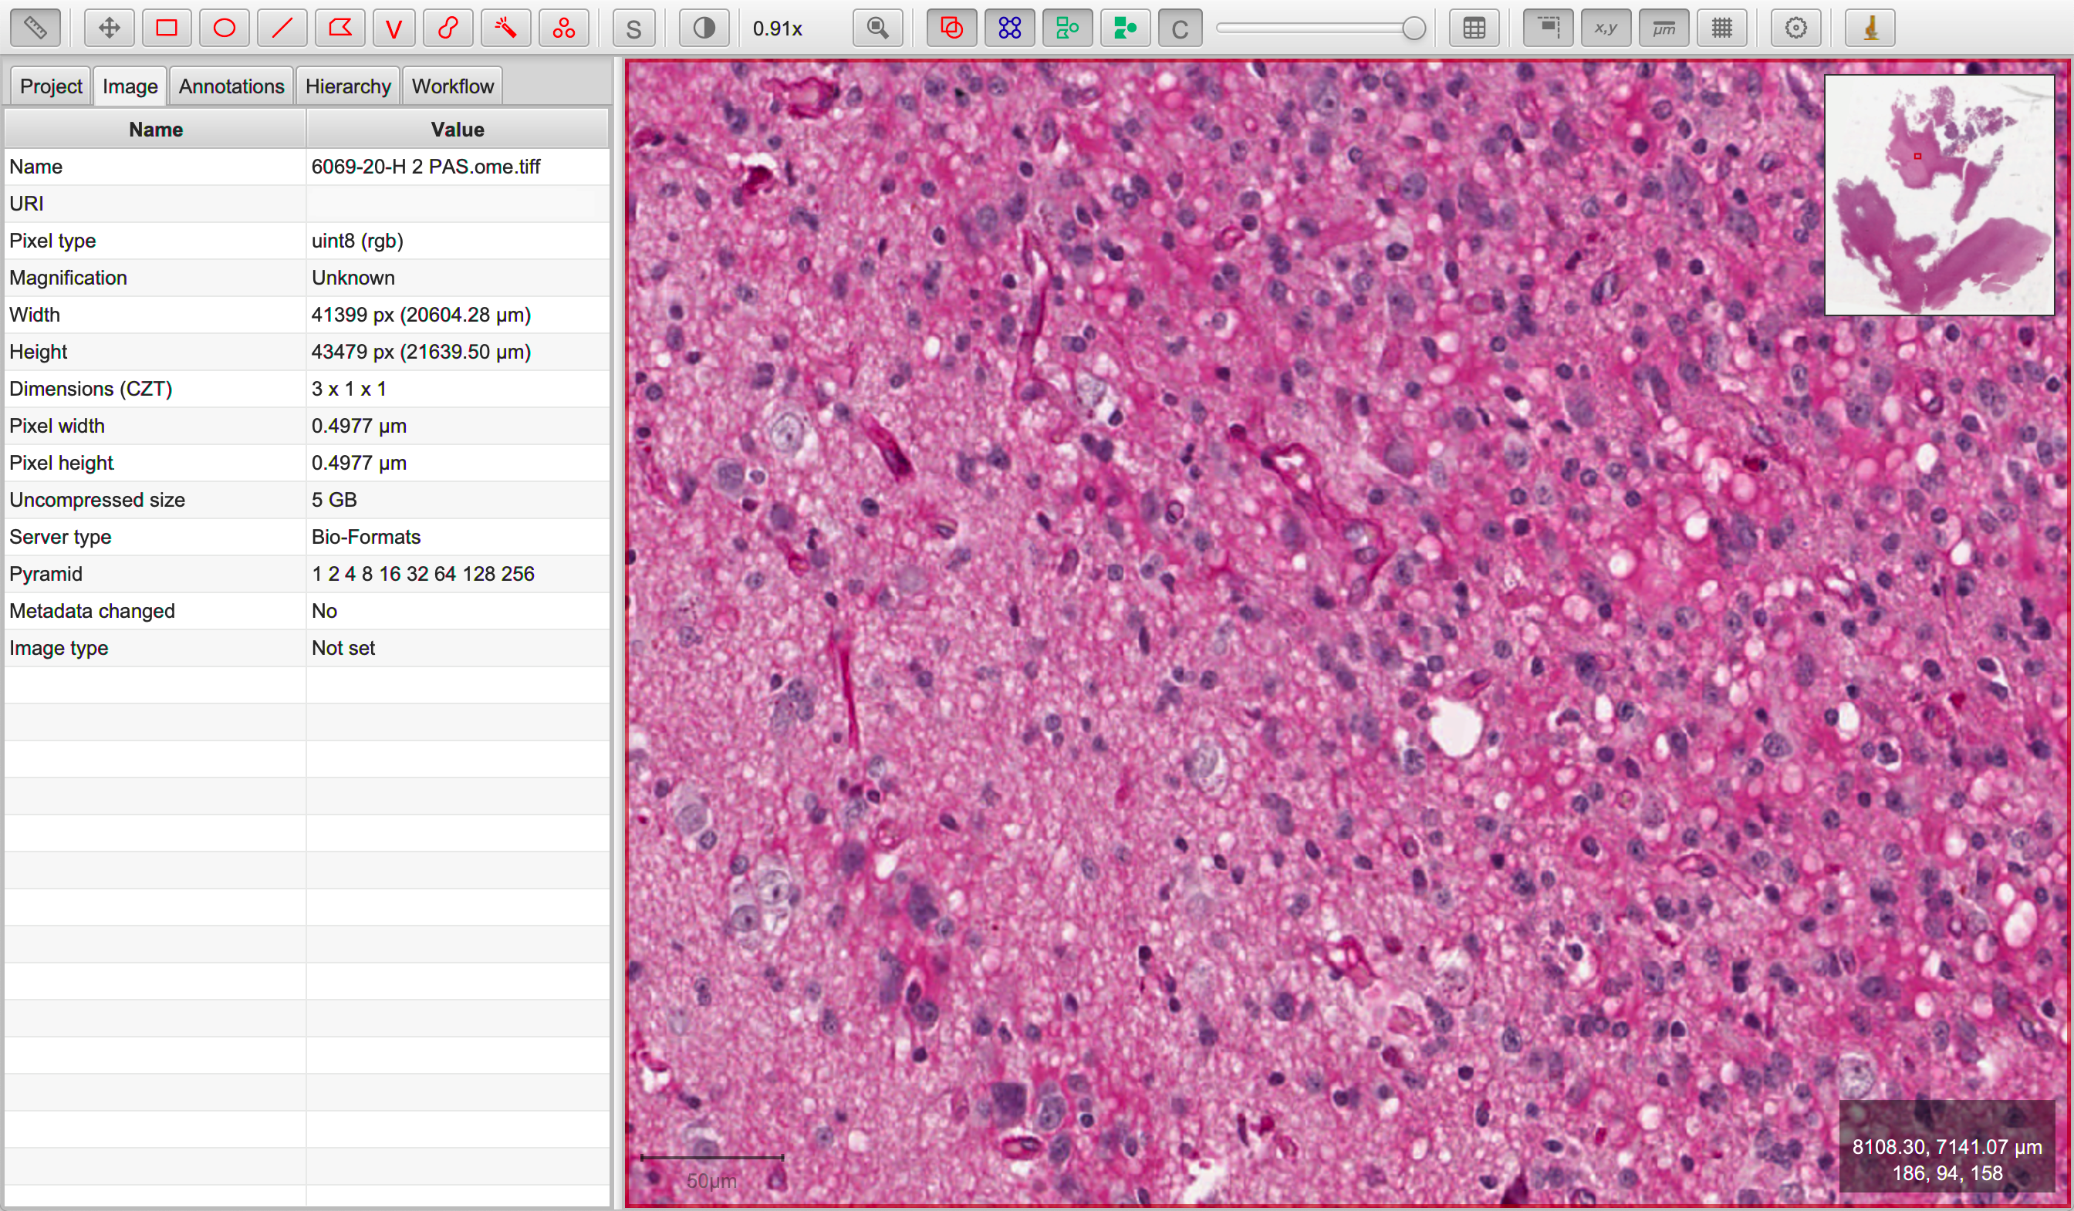The image size is (2074, 1211).
Task: Switch to the Workflow tab
Action: pos(452,86)
